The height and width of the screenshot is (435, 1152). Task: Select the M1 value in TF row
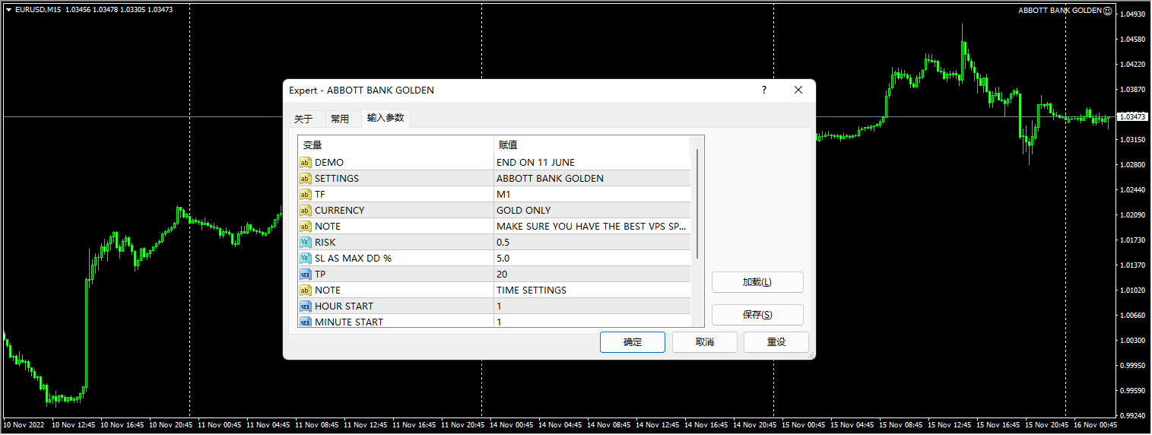(x=593, y=194)
